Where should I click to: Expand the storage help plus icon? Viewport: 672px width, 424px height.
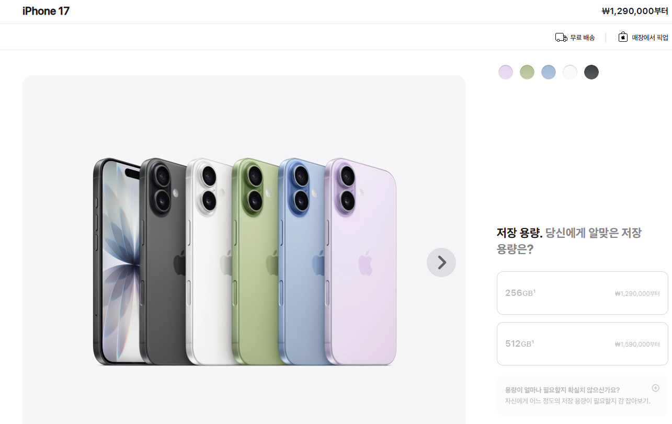pyautogui.click(x=656, y=388)
